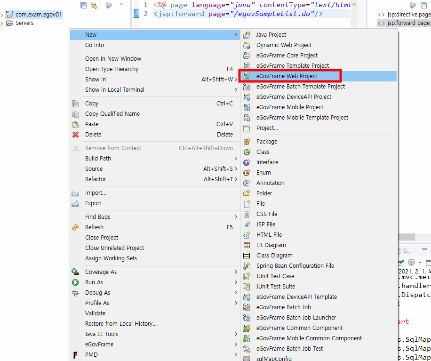Click the eGovFrame Template Project icon
Screen dimensions: 431x361
click(247, 66)
